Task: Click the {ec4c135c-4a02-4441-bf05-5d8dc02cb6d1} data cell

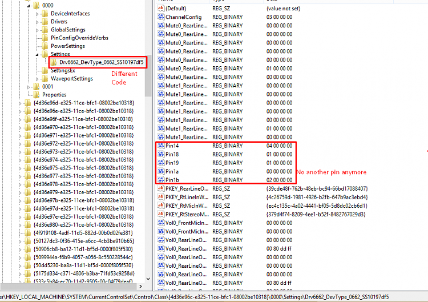Action: tap(317, 206)
